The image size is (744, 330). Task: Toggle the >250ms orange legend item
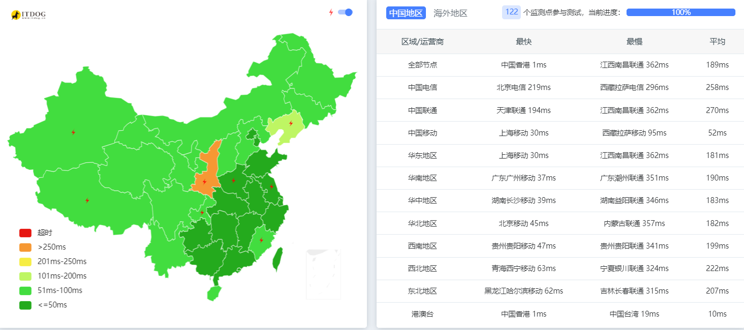pyautogui.click(x=43, y=247)
